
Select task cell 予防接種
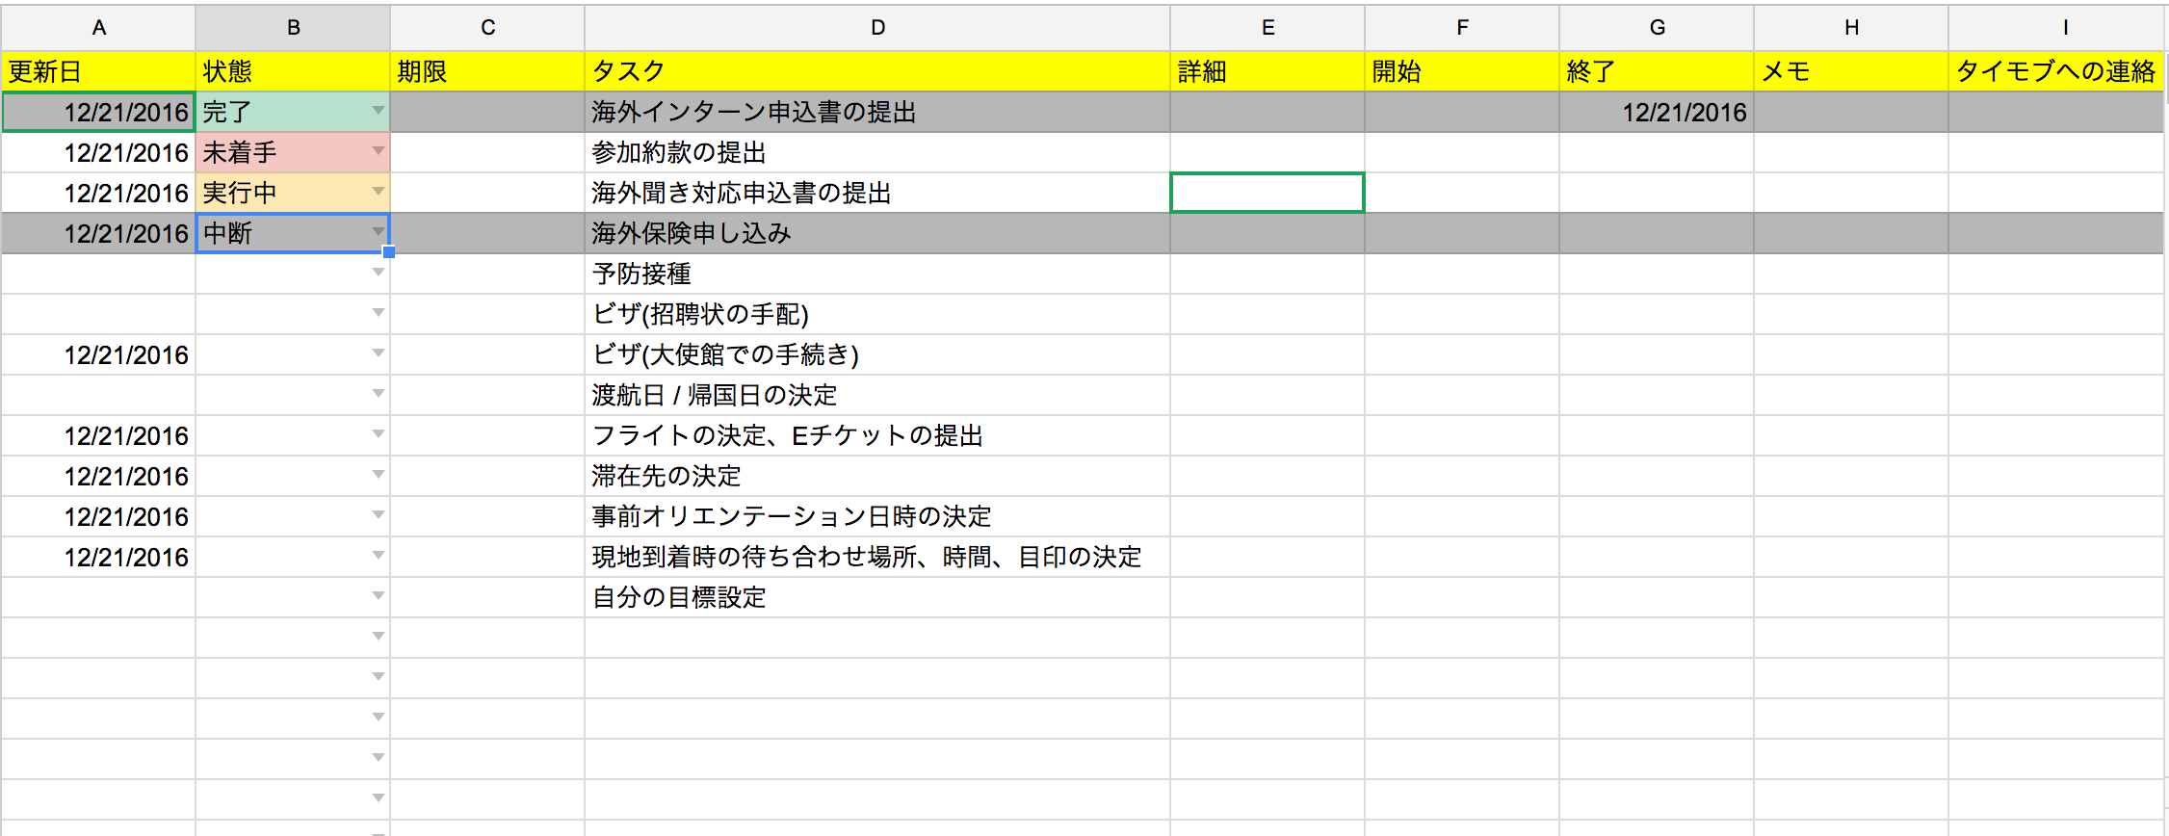(877, 274)
